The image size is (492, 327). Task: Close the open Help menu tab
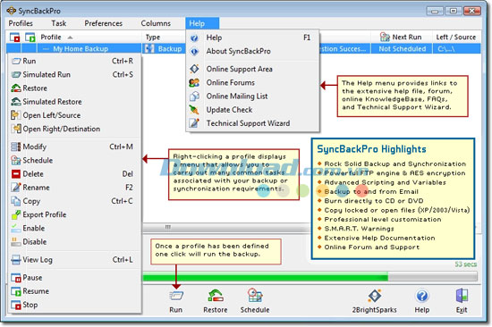(x=202, y=23)
